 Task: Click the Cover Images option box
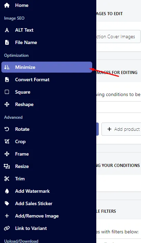118,36
